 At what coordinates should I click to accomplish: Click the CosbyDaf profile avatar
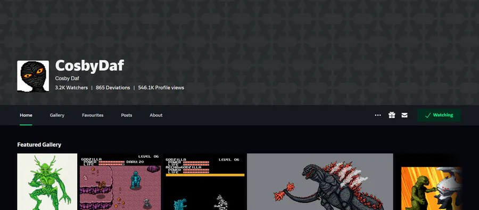point(33,76)
